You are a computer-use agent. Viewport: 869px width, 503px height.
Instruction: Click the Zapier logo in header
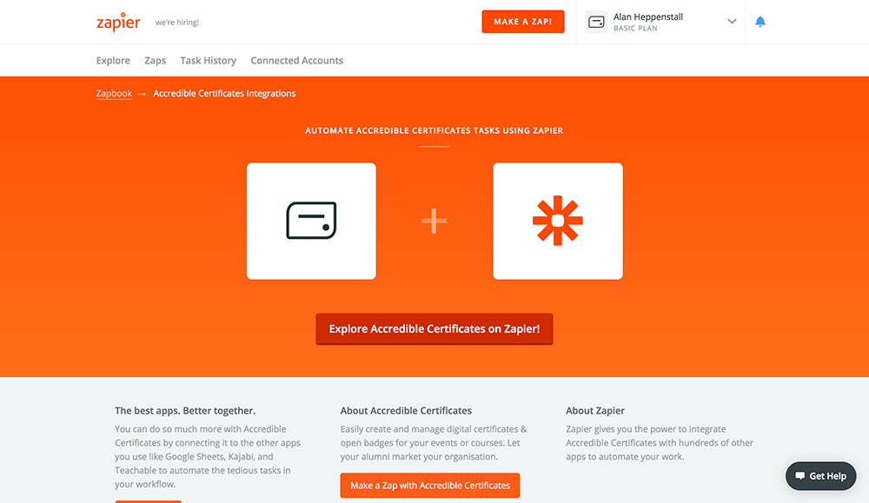coord(118,22)
